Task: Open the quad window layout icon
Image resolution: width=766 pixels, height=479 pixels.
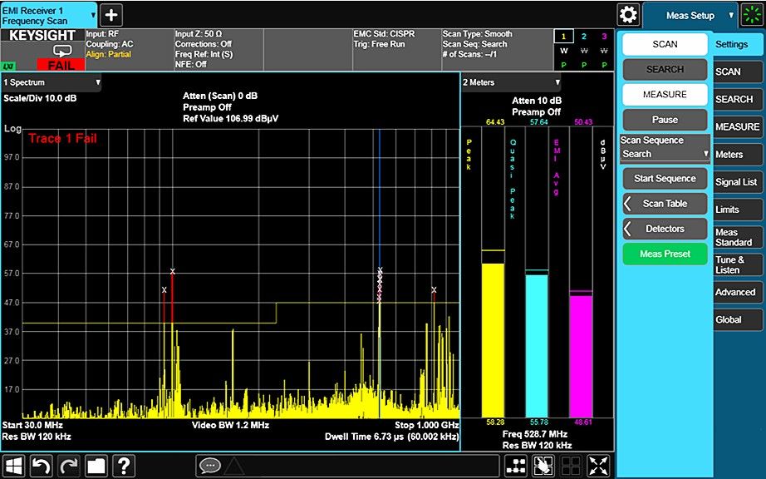Action: point(571,467)
